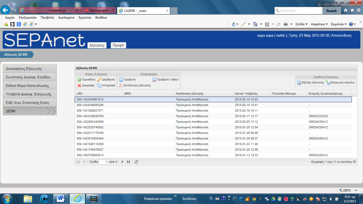Open Ειδικοί Φόροι Κατανάλωσης in the sidebar
Screen dimensions: 363x204
pyautogui.click(x=30, y=86)
